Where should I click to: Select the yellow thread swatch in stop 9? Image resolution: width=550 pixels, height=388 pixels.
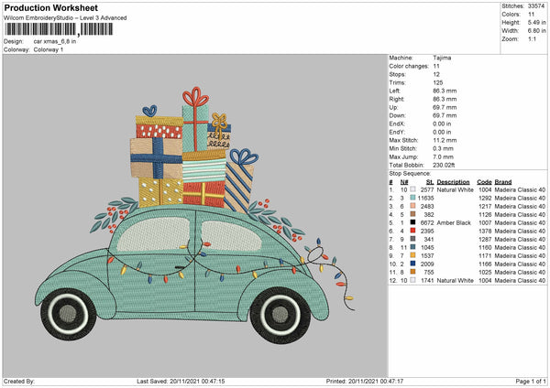(x=414, y=255)
